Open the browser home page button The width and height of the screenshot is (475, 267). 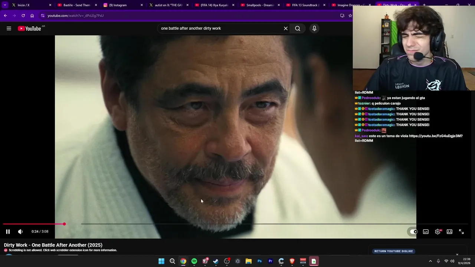(x=32, y=16)
